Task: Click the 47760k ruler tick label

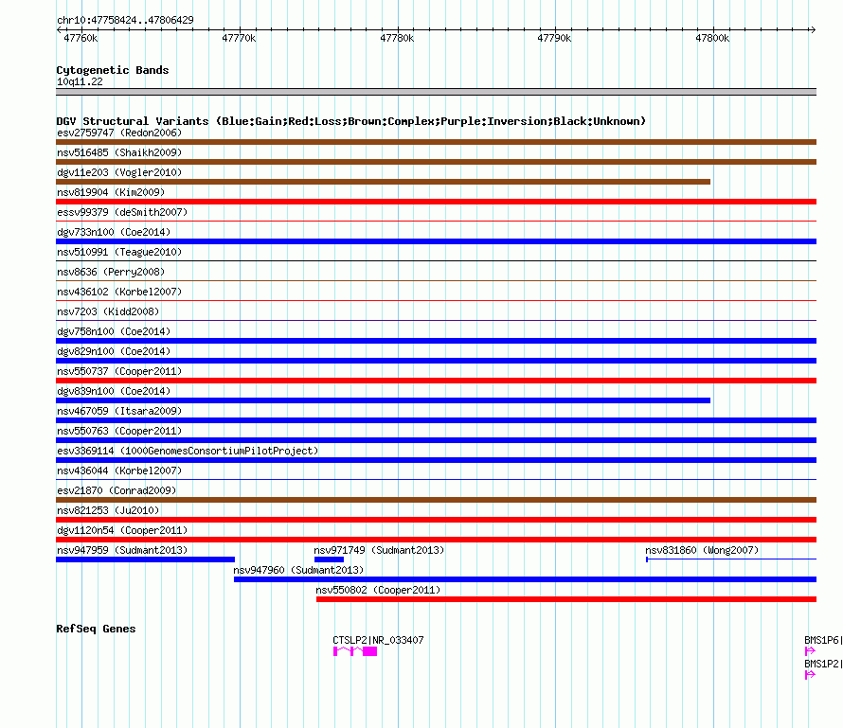Action: tap(81, 38)
